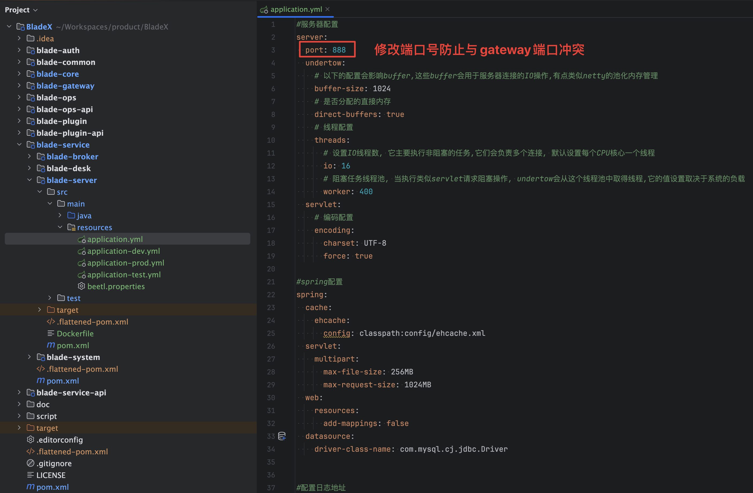This screenshot has width=753, height=493.
Task: Expand the blade-system module
Action: click(x=29, y=357)
